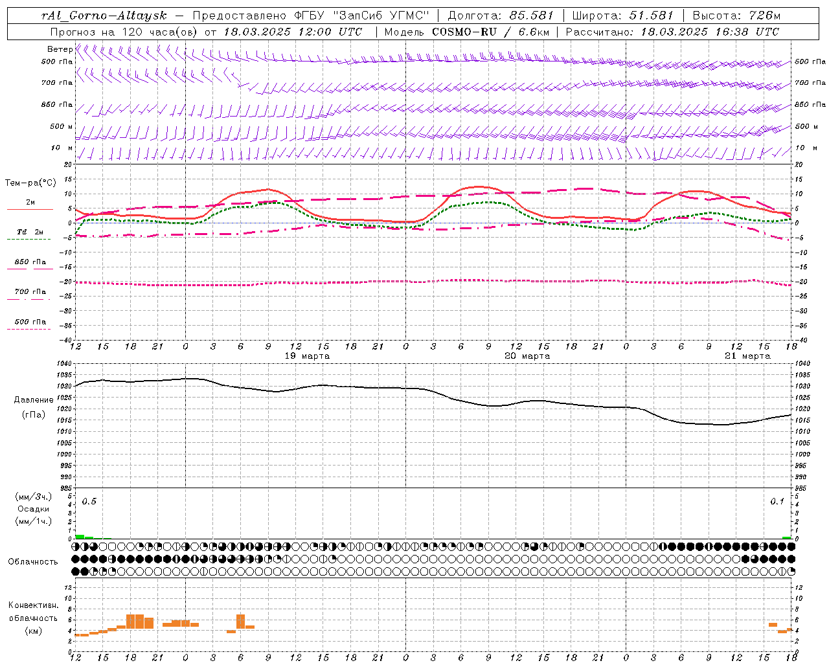
Task: Click the line sample under the 2м legend
Action: pos(30,209)
